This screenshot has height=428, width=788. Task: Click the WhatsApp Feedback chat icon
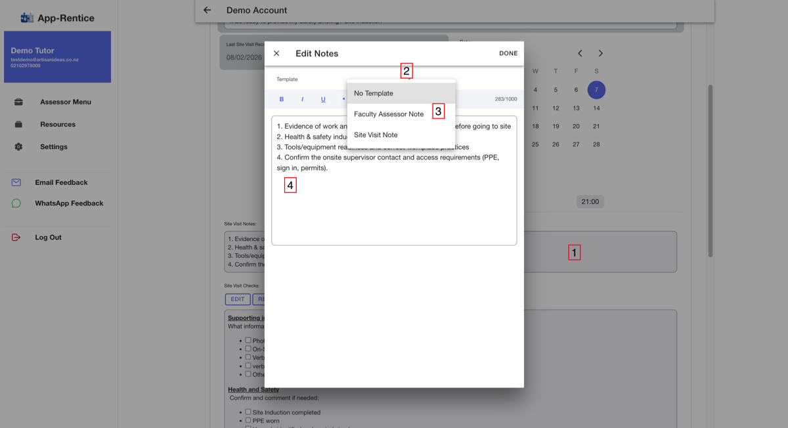tap(16, 203)
